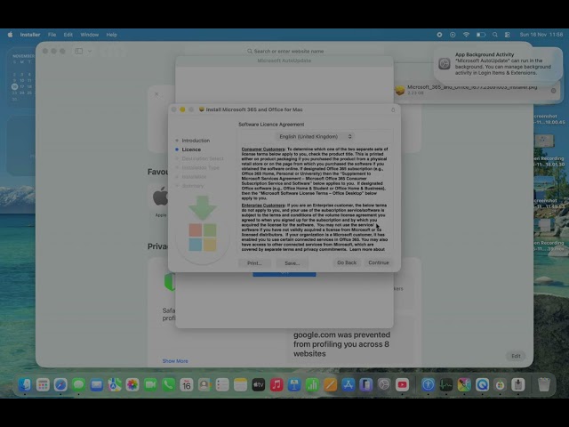569x427 pixels.
Task: Open Maps from the Dock
Action: [115, 385]
